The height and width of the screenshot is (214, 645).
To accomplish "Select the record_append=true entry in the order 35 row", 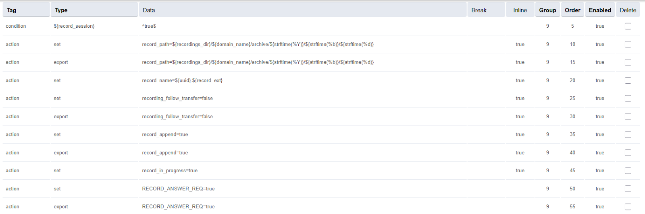I will [x=165, y=134].
